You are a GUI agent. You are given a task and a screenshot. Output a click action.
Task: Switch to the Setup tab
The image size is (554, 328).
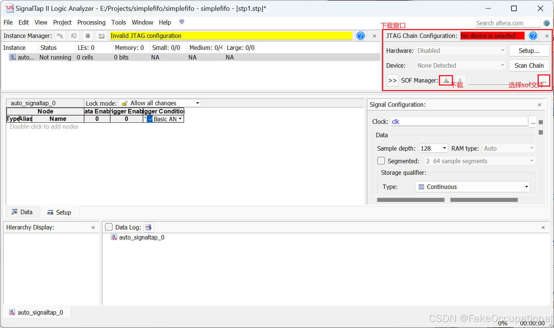(x=59, y=212)
